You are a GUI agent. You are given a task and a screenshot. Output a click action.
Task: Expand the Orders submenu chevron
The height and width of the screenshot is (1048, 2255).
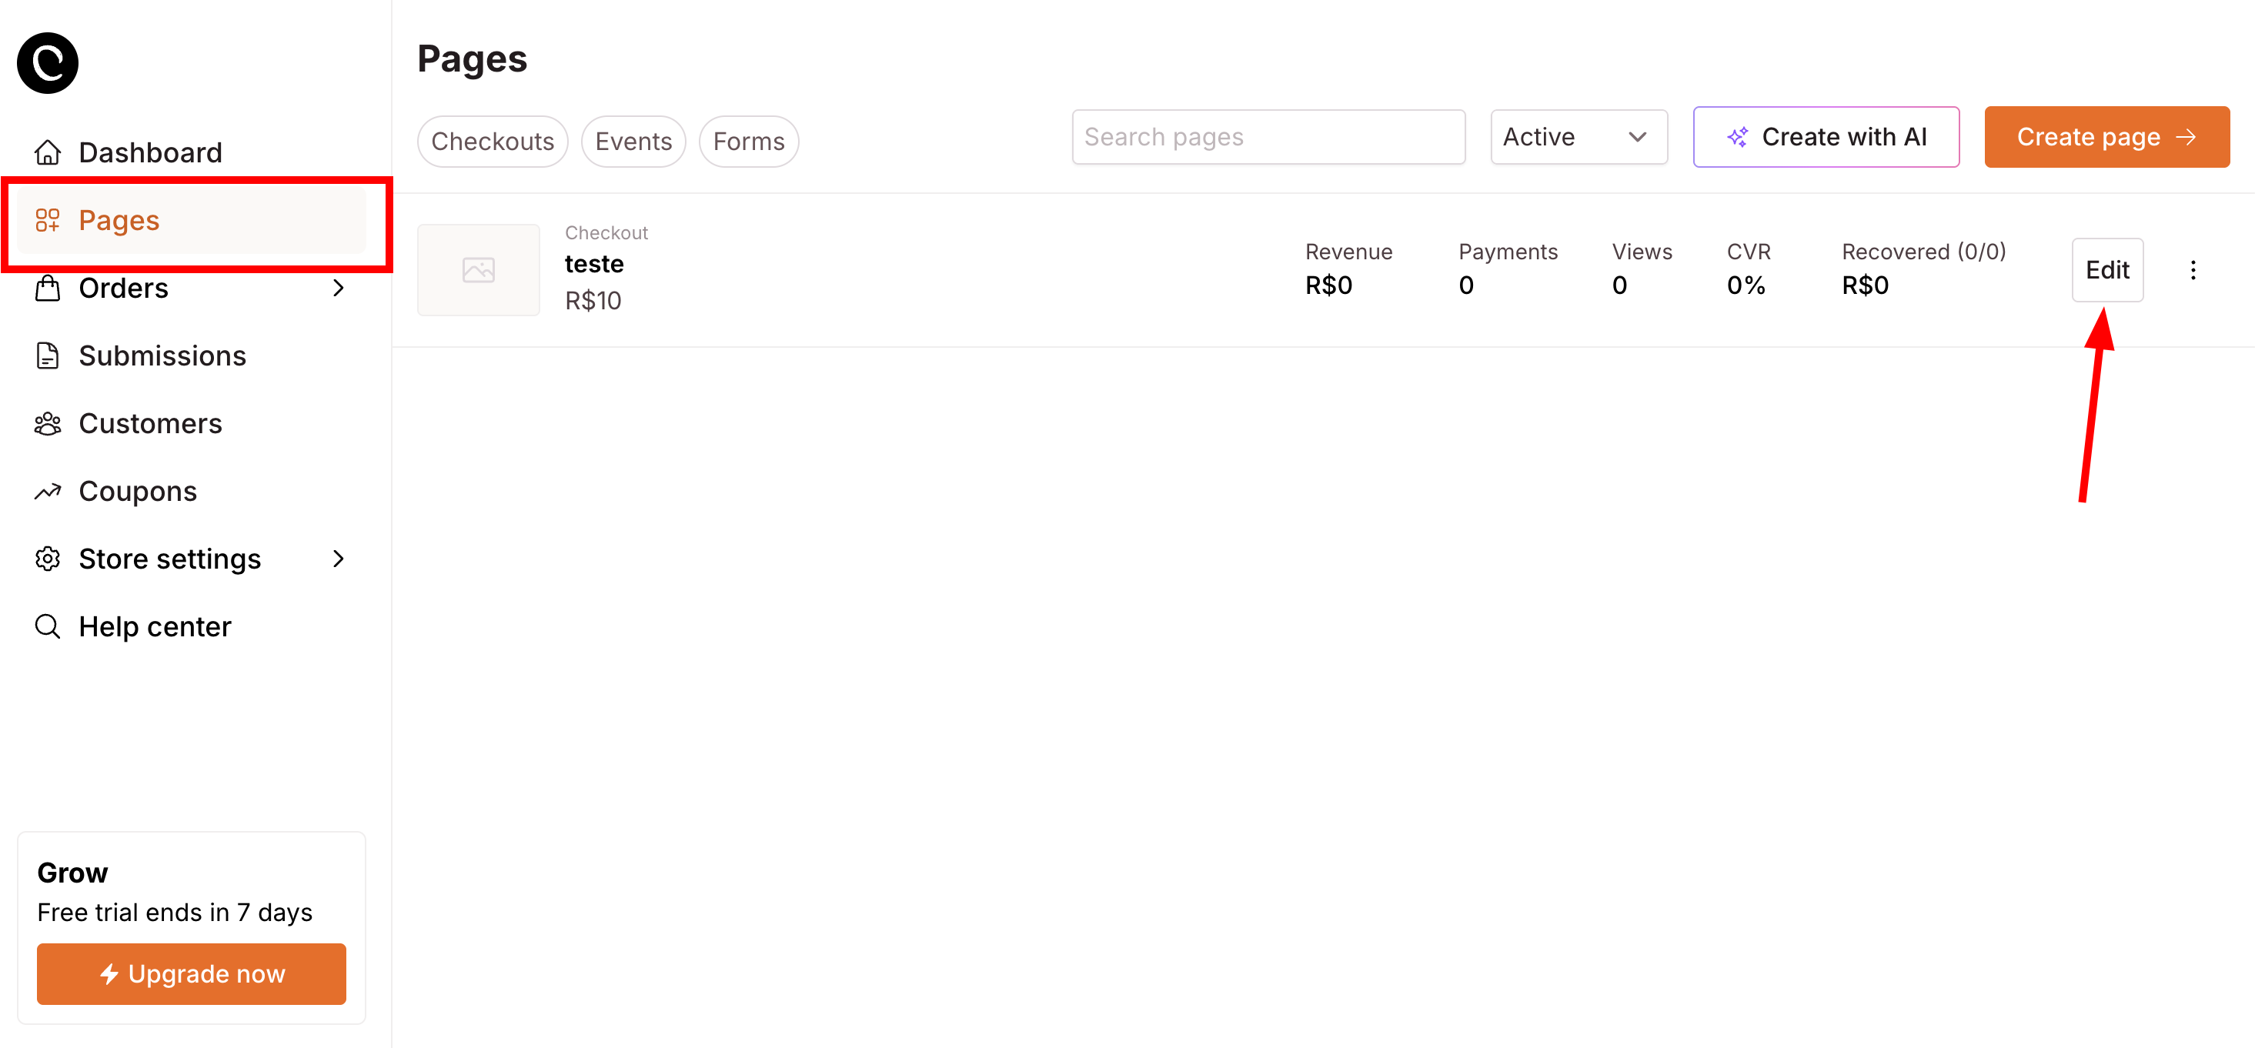[339, 288]
